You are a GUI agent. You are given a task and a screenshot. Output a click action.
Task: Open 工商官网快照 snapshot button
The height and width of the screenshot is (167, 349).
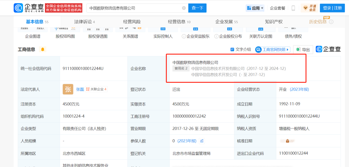[x=273, y=50]
